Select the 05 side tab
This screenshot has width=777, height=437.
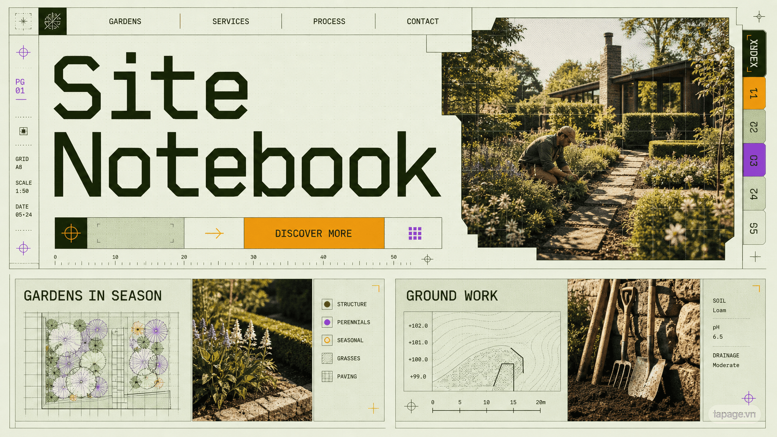point(754,228)
